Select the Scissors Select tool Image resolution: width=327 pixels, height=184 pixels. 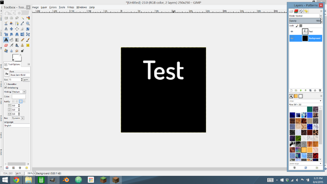6,24
